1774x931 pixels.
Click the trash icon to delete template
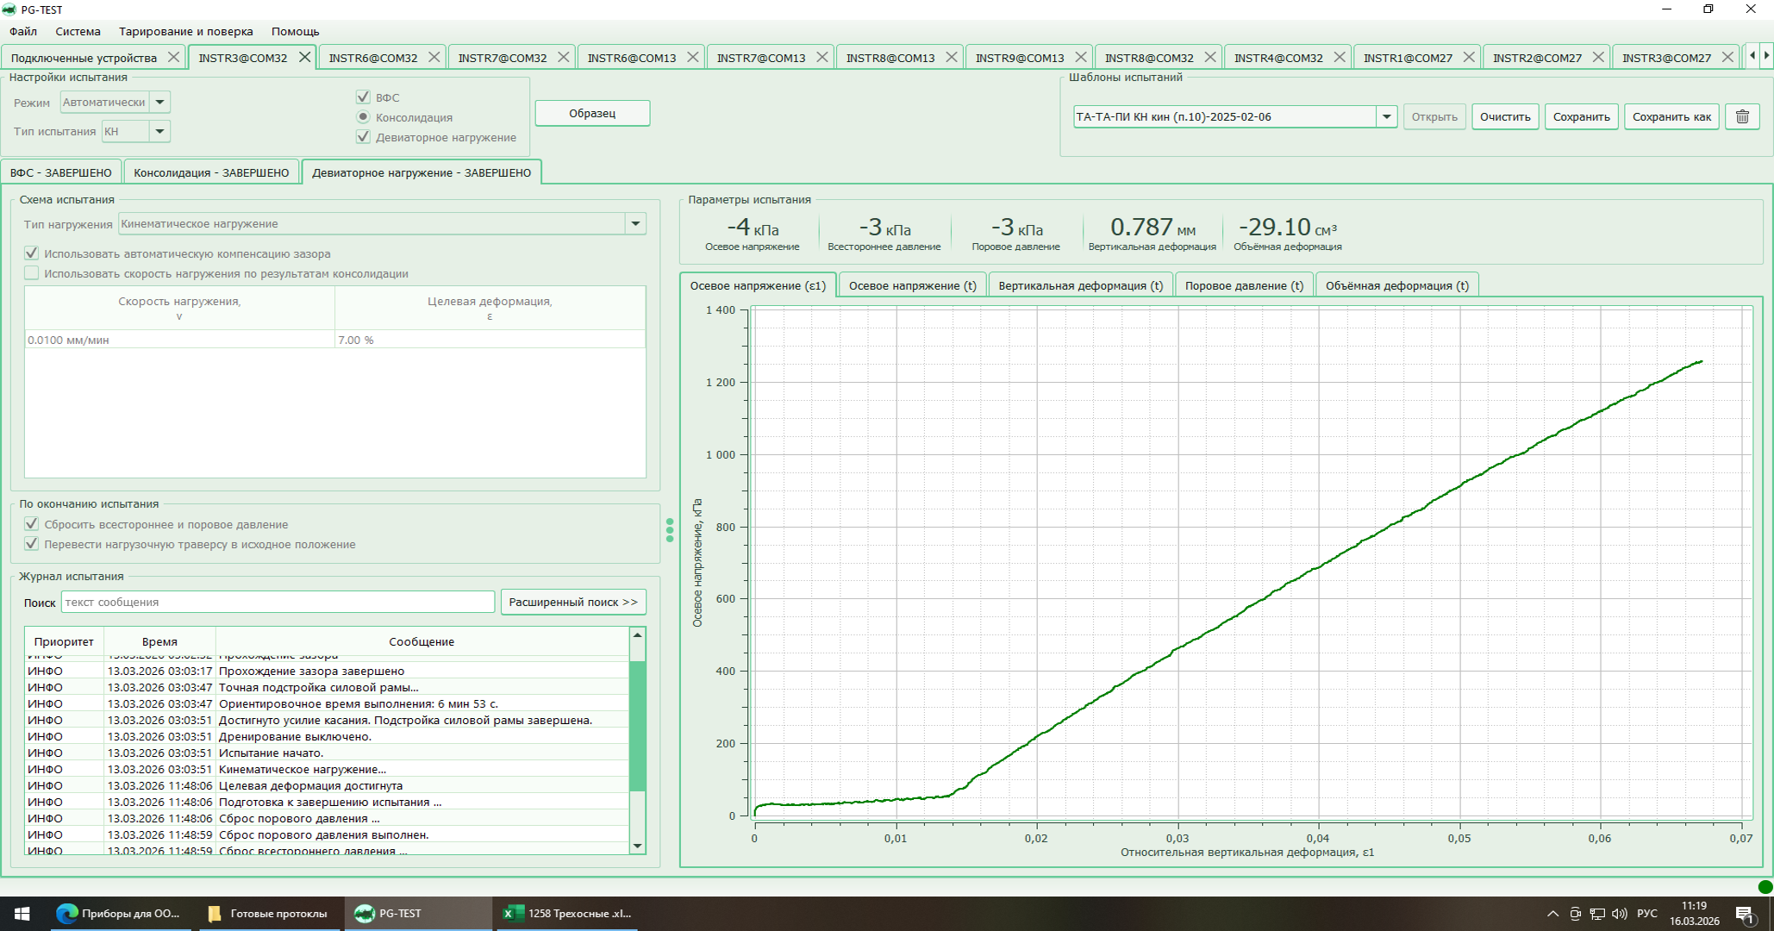(x=1742, y=116)
